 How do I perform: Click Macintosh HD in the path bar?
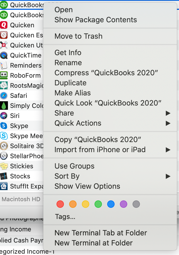click(x=21, y=199)
